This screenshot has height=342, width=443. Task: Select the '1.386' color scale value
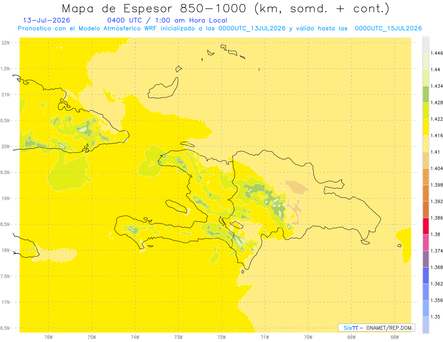point(437,218)
